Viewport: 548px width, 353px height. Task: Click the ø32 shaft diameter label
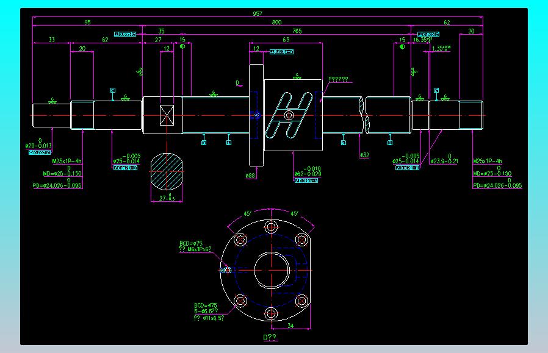pyautogui.click(x=364, y=155)
